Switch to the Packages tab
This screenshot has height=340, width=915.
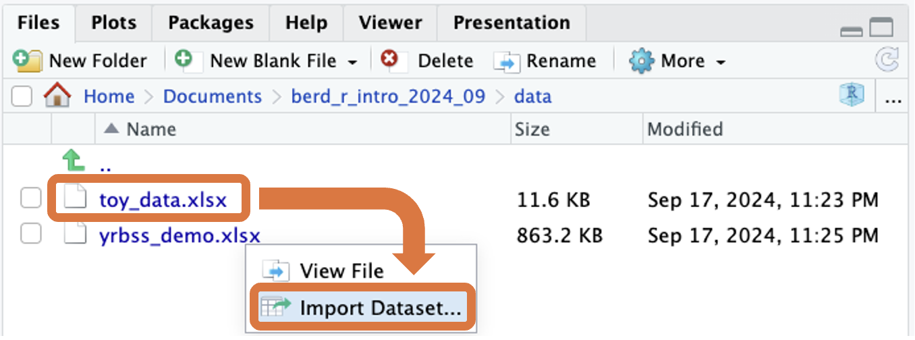pyautogui.click(x=211, y=22)
